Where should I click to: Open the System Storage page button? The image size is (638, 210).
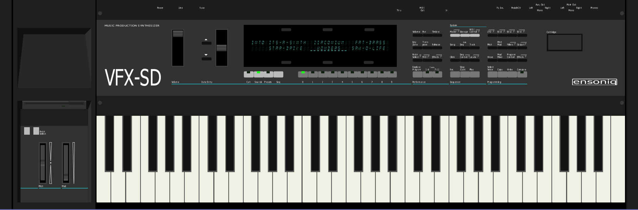point(465,35)
